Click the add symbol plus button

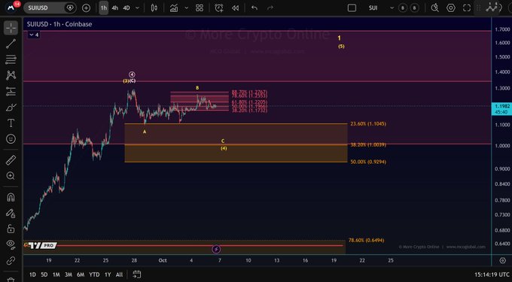pos(86,8)
